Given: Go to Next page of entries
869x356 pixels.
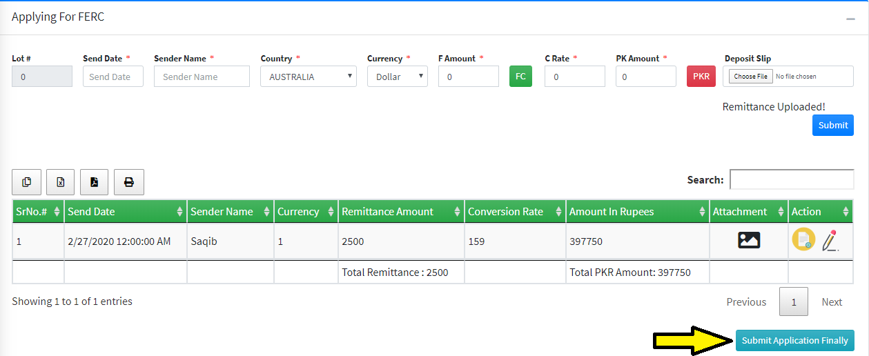Looking at the screenshot, I should [x=832, y=301].
